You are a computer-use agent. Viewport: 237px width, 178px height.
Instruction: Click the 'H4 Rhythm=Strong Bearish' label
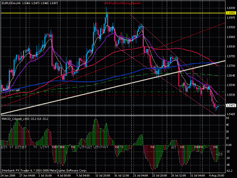pos(122,3)
